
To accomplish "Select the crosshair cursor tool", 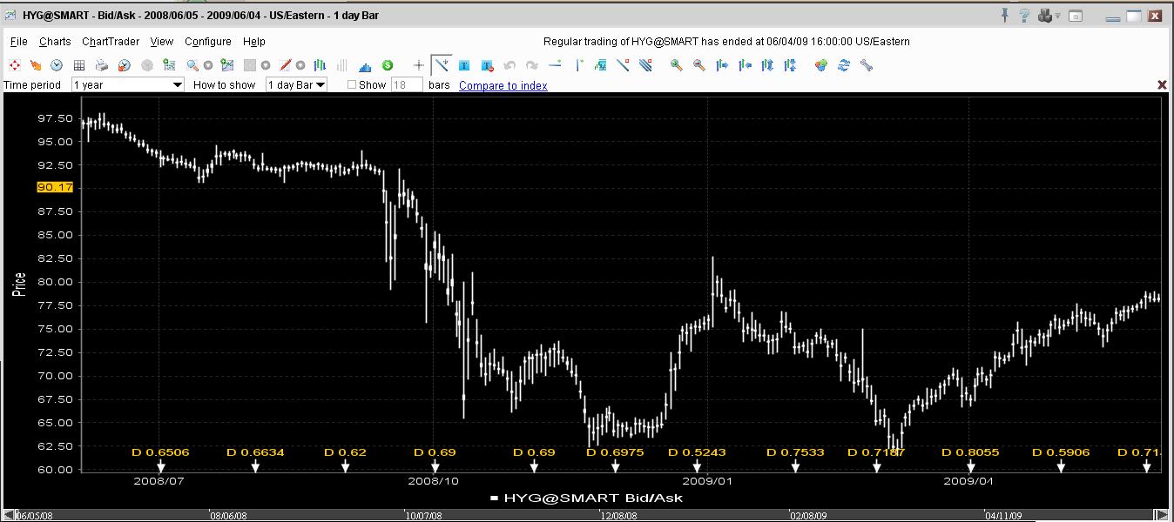I will click(419, 65).
